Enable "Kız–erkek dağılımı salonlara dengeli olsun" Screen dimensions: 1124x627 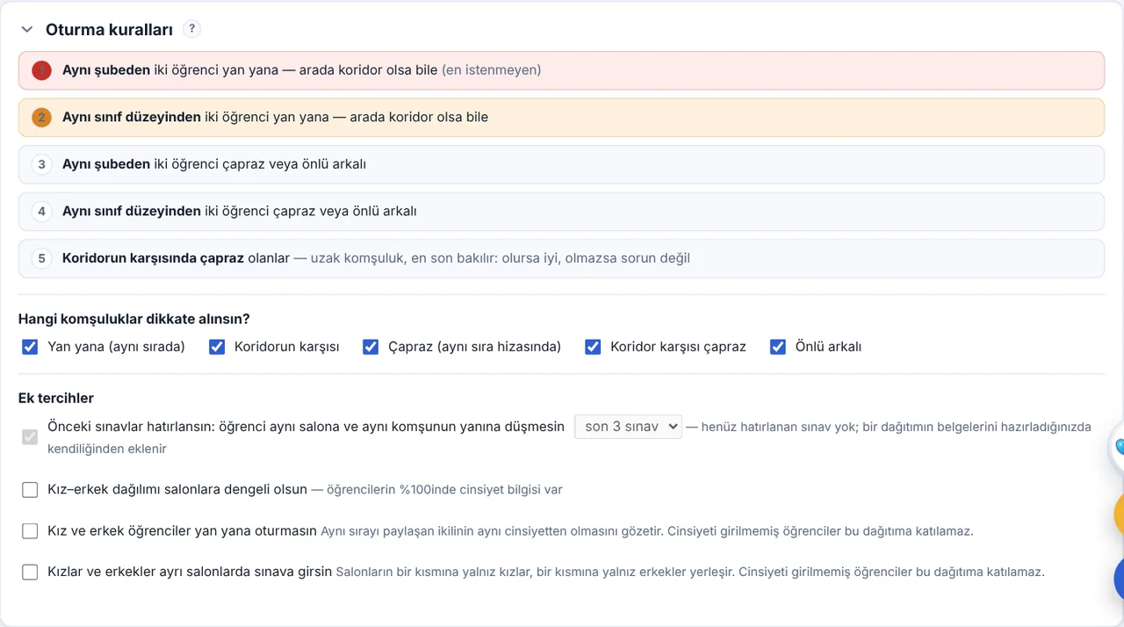click(30, 490)
